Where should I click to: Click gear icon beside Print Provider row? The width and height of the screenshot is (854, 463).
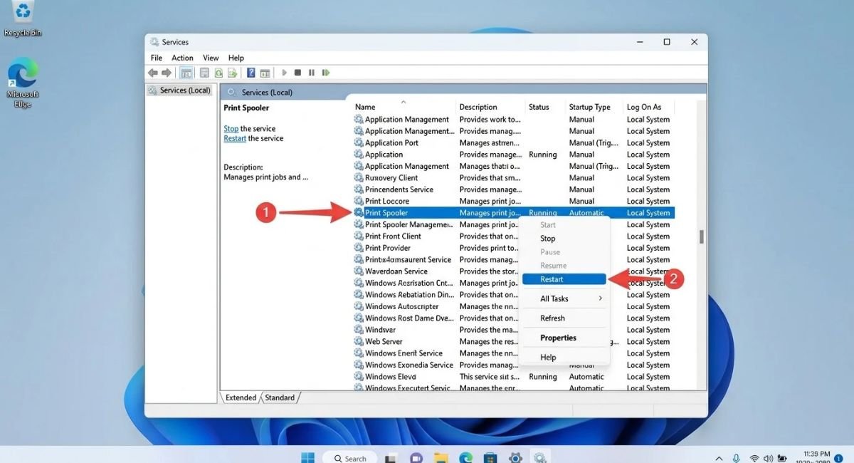[359, 248]
